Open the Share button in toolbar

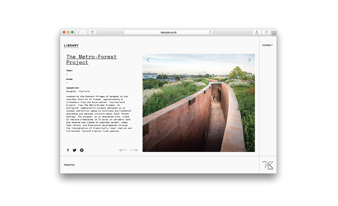pyautogui.click(x=257, y=32)
